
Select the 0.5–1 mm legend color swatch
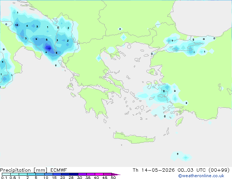coord(15,174)
